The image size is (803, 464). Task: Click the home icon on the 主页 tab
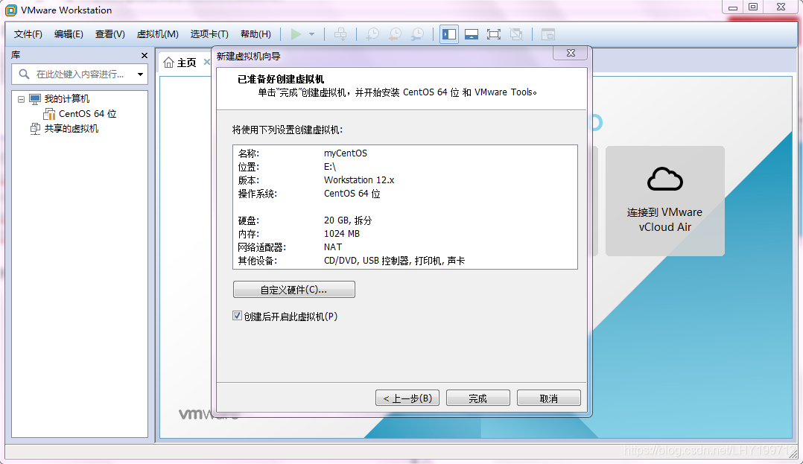click(168, 63)
